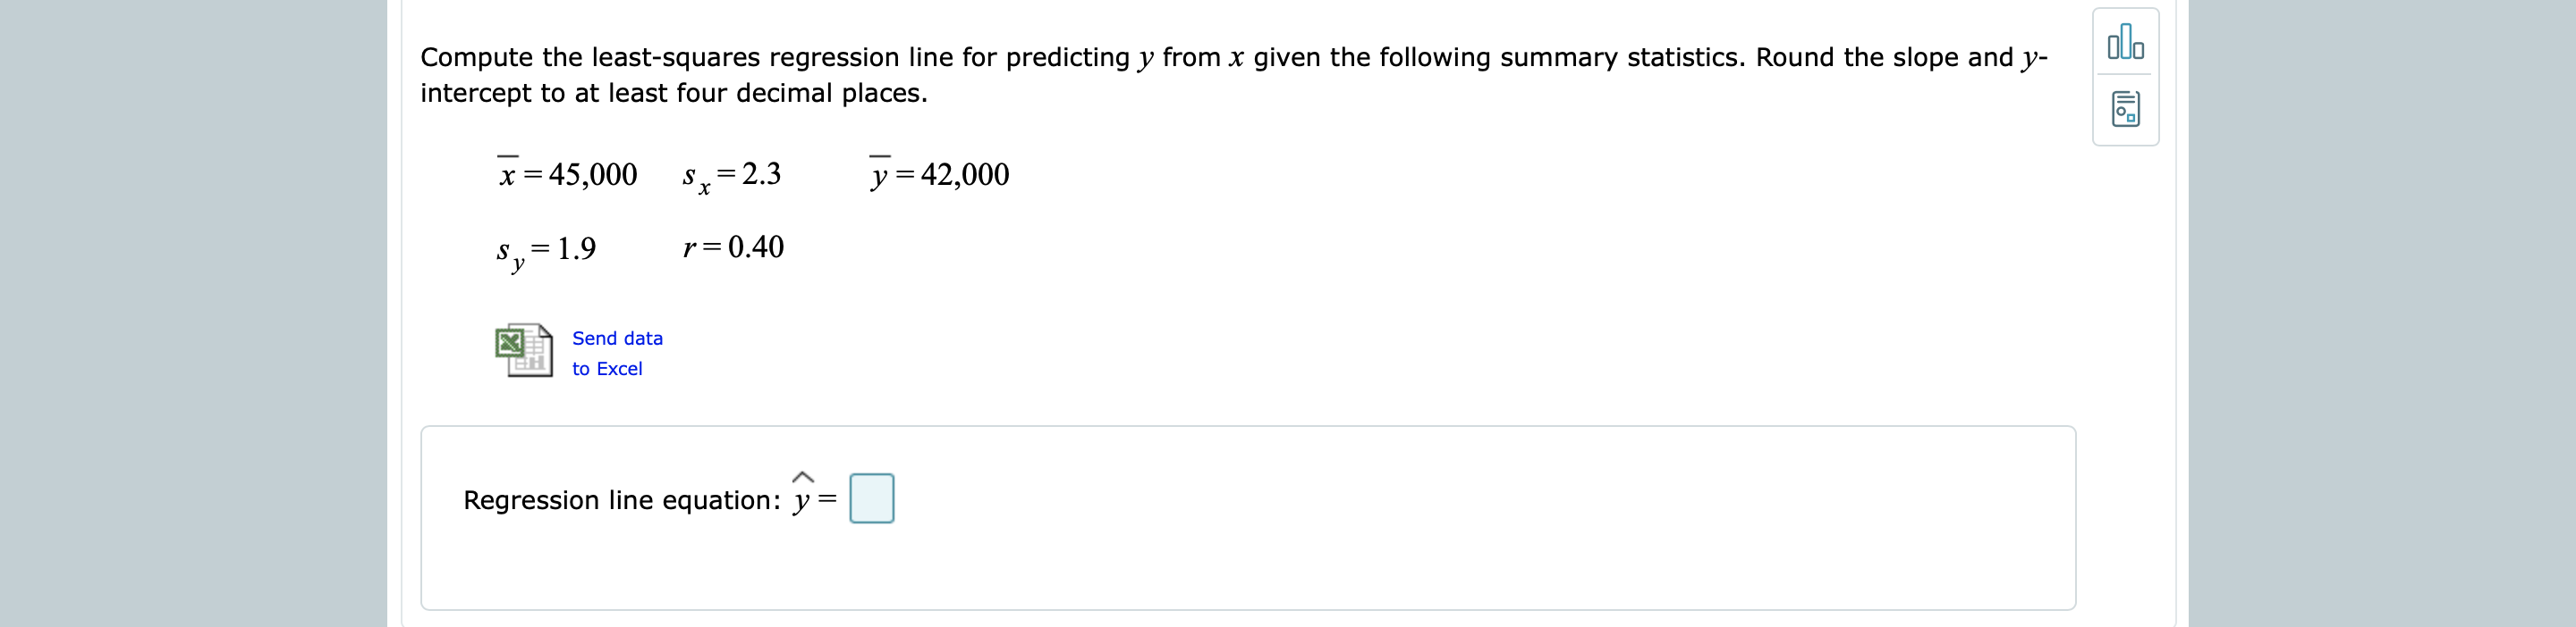This screenshot has width=2576, height=627.
Task: Click the right sidebar tools panel
Action: pyautogui.click(x=2125, y=78)
